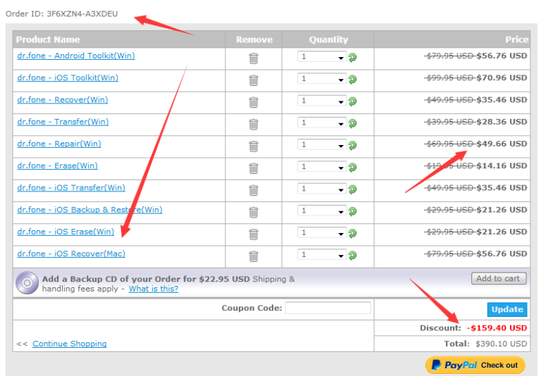Visit dr.fone - iOS Transfer(Win) link
Screen dimensions: 541x376
(x=71, y=188)
